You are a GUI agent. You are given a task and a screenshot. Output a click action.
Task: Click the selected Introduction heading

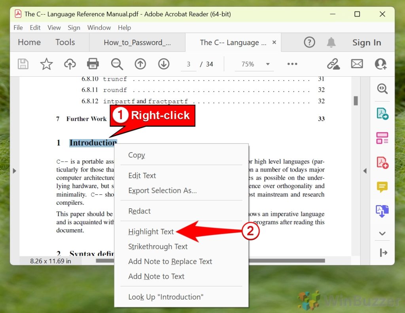pyautogui.click(x=93, y=143)
